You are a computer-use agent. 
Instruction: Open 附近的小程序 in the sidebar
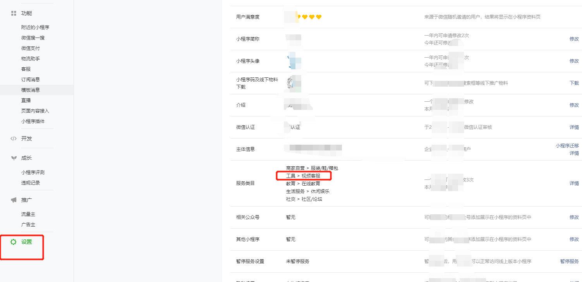click(x=35, y=27)
